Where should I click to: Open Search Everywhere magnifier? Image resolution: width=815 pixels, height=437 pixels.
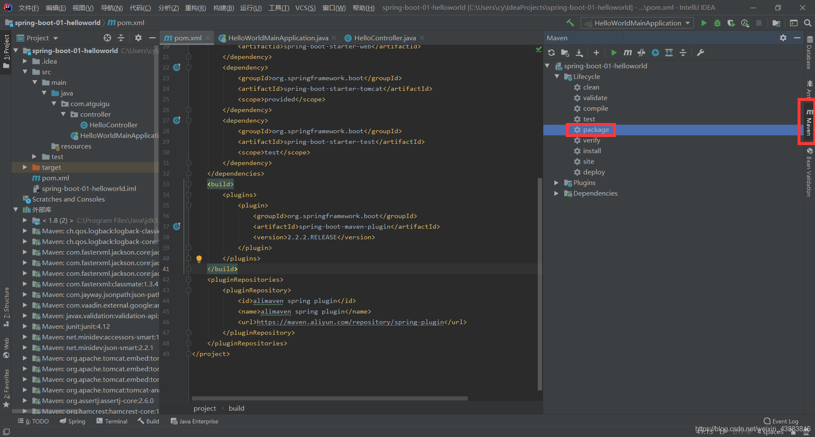[808, 23]
